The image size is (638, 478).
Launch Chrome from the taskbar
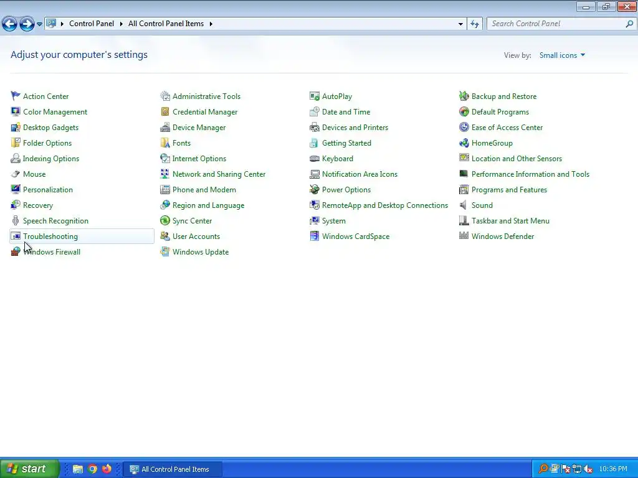pyautogui.click(x=92, y=469)
